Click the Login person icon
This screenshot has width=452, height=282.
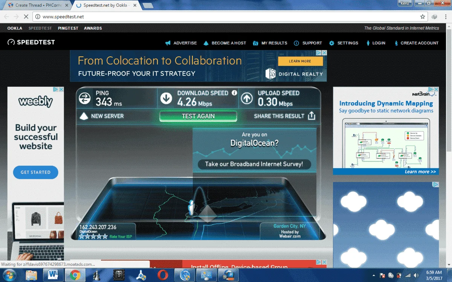click(x=368, y=43)
